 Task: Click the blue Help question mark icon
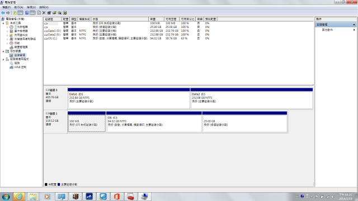pyautogui.click(x=27, y=13)
